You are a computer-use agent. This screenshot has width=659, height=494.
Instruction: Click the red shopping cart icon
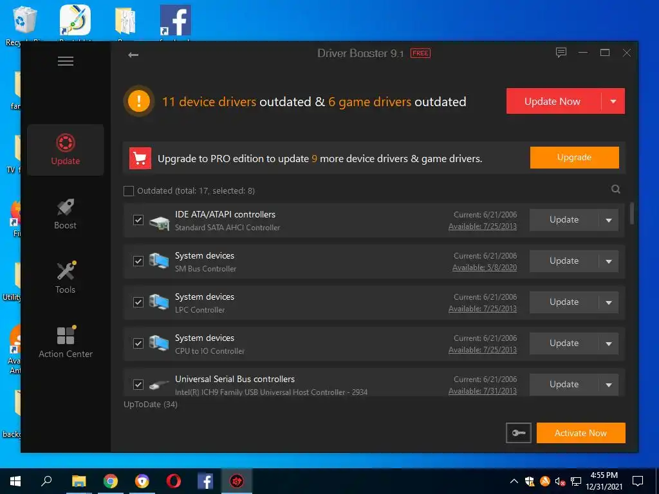pos(140,158)
